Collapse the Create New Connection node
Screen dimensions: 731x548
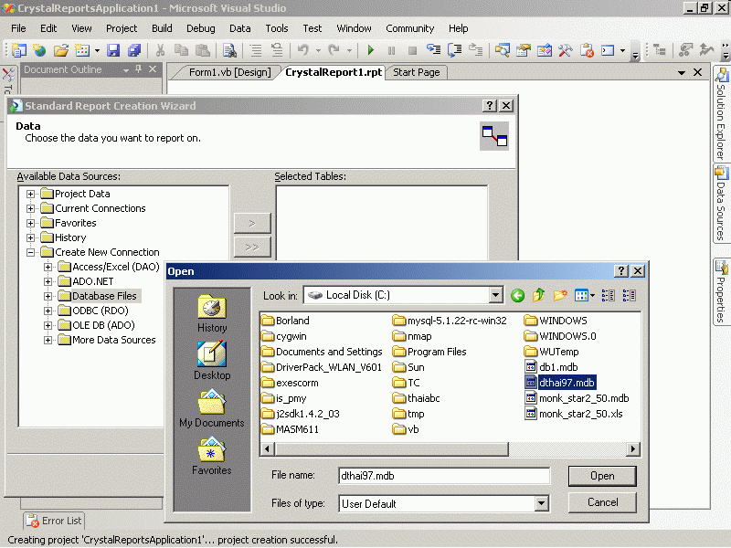click(x=31, y=252)
